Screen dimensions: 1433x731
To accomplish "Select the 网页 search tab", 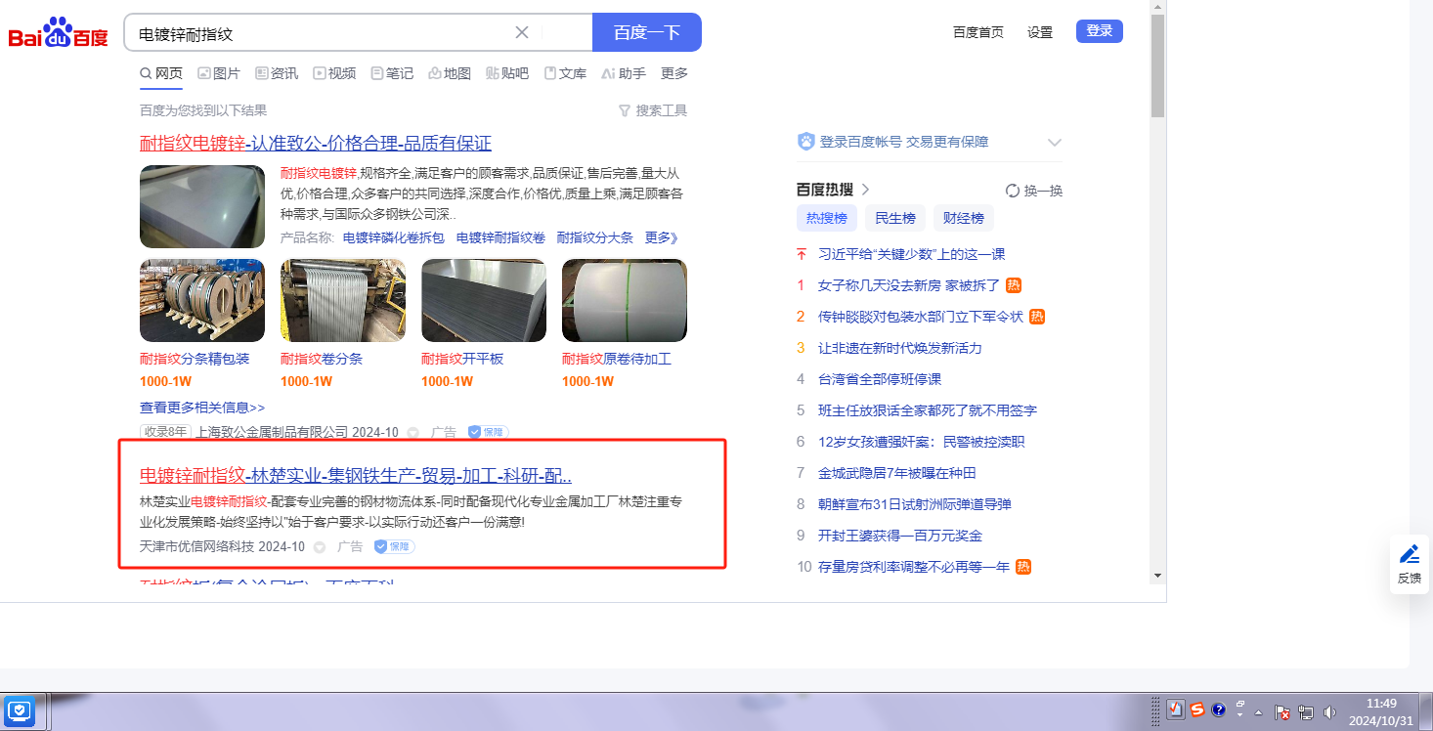I will pos(161,73).
